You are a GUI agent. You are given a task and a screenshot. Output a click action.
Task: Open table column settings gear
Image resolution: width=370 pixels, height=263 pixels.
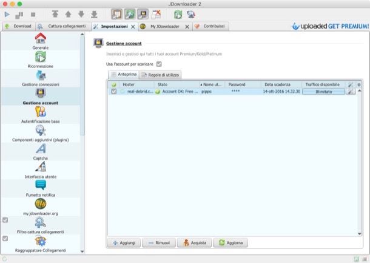coord(359,84)
